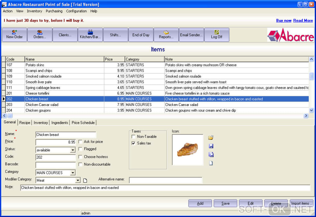The image size is (316, 217).
Task: Click the blank page icon under the disk icons
Action: (211, 163)
